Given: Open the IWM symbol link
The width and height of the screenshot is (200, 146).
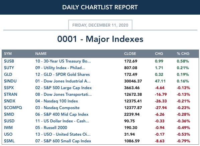Looking at the screenshot, I should pos(8,128).
